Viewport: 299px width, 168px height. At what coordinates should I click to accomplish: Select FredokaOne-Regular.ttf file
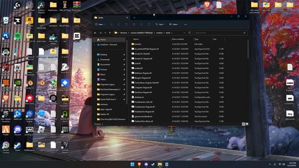pos(178,112)
